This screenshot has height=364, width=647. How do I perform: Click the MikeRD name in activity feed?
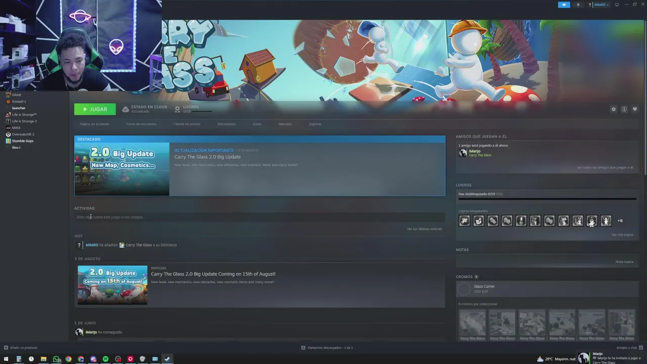click(x=91, y=245)
